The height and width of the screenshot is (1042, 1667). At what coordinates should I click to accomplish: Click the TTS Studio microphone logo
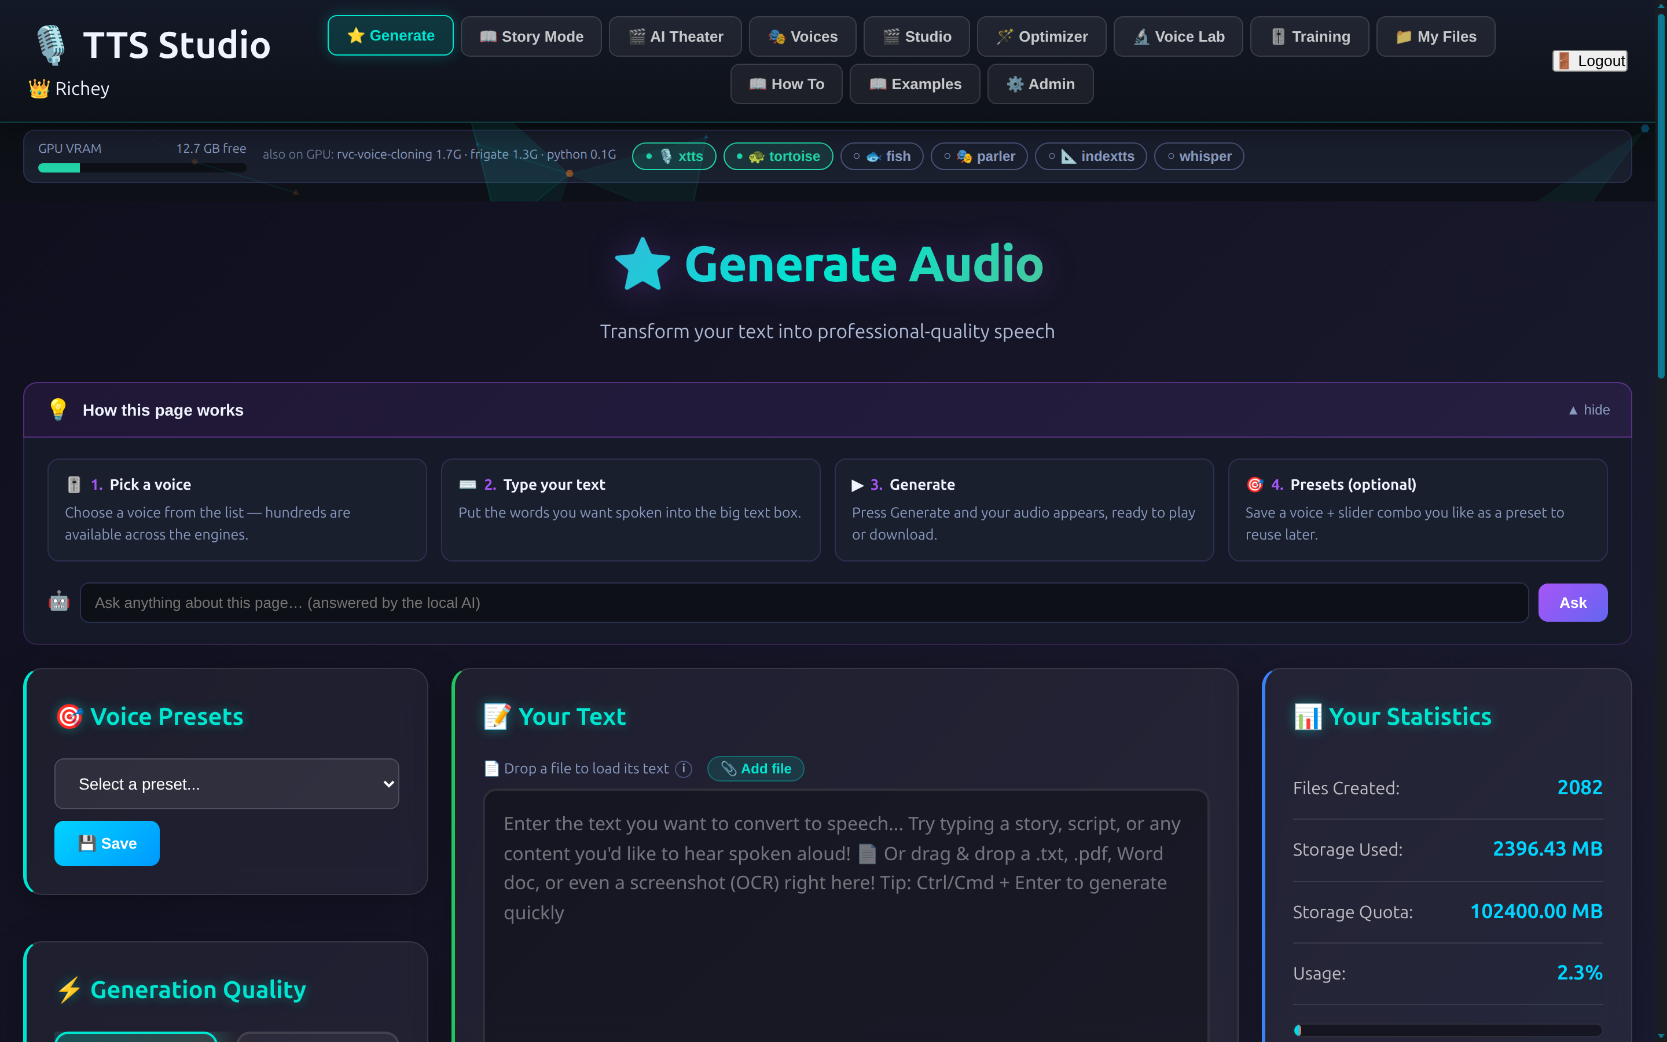click(50, 45)
